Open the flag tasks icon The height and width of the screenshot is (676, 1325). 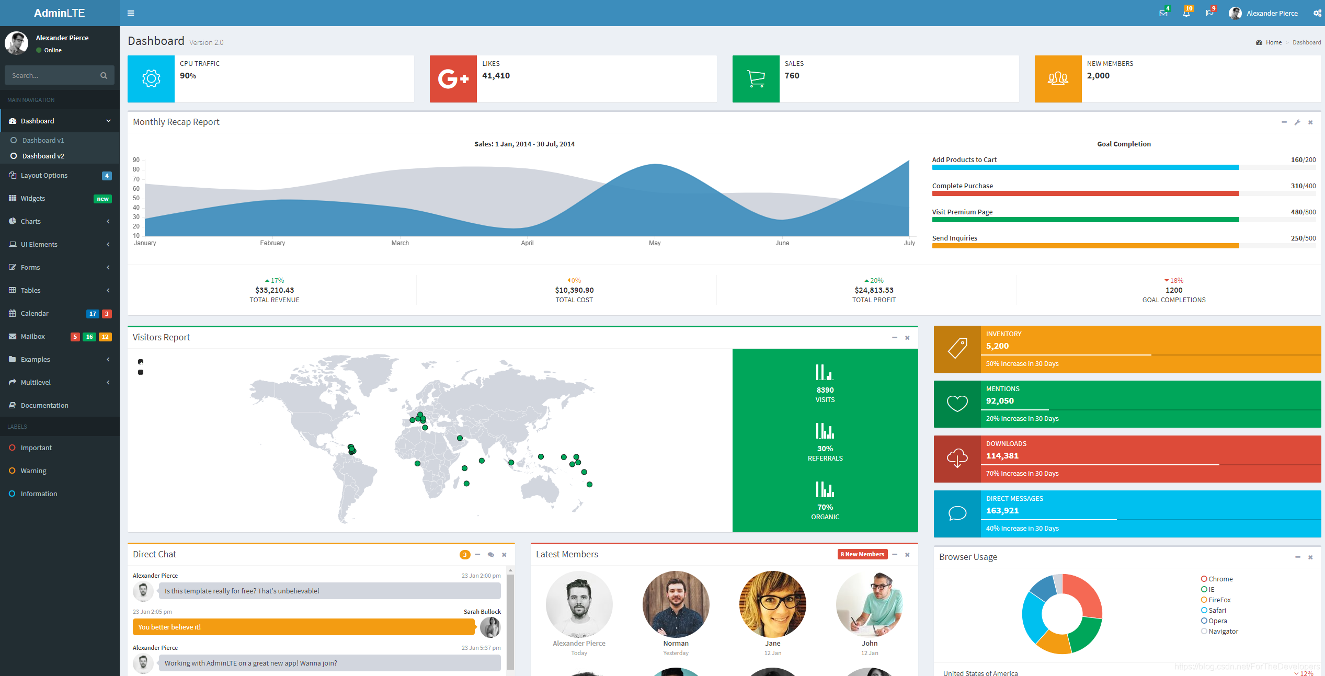point(1209,13)
